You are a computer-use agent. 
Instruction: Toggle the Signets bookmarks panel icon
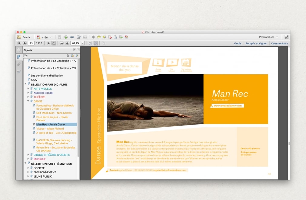coord(19,57)
